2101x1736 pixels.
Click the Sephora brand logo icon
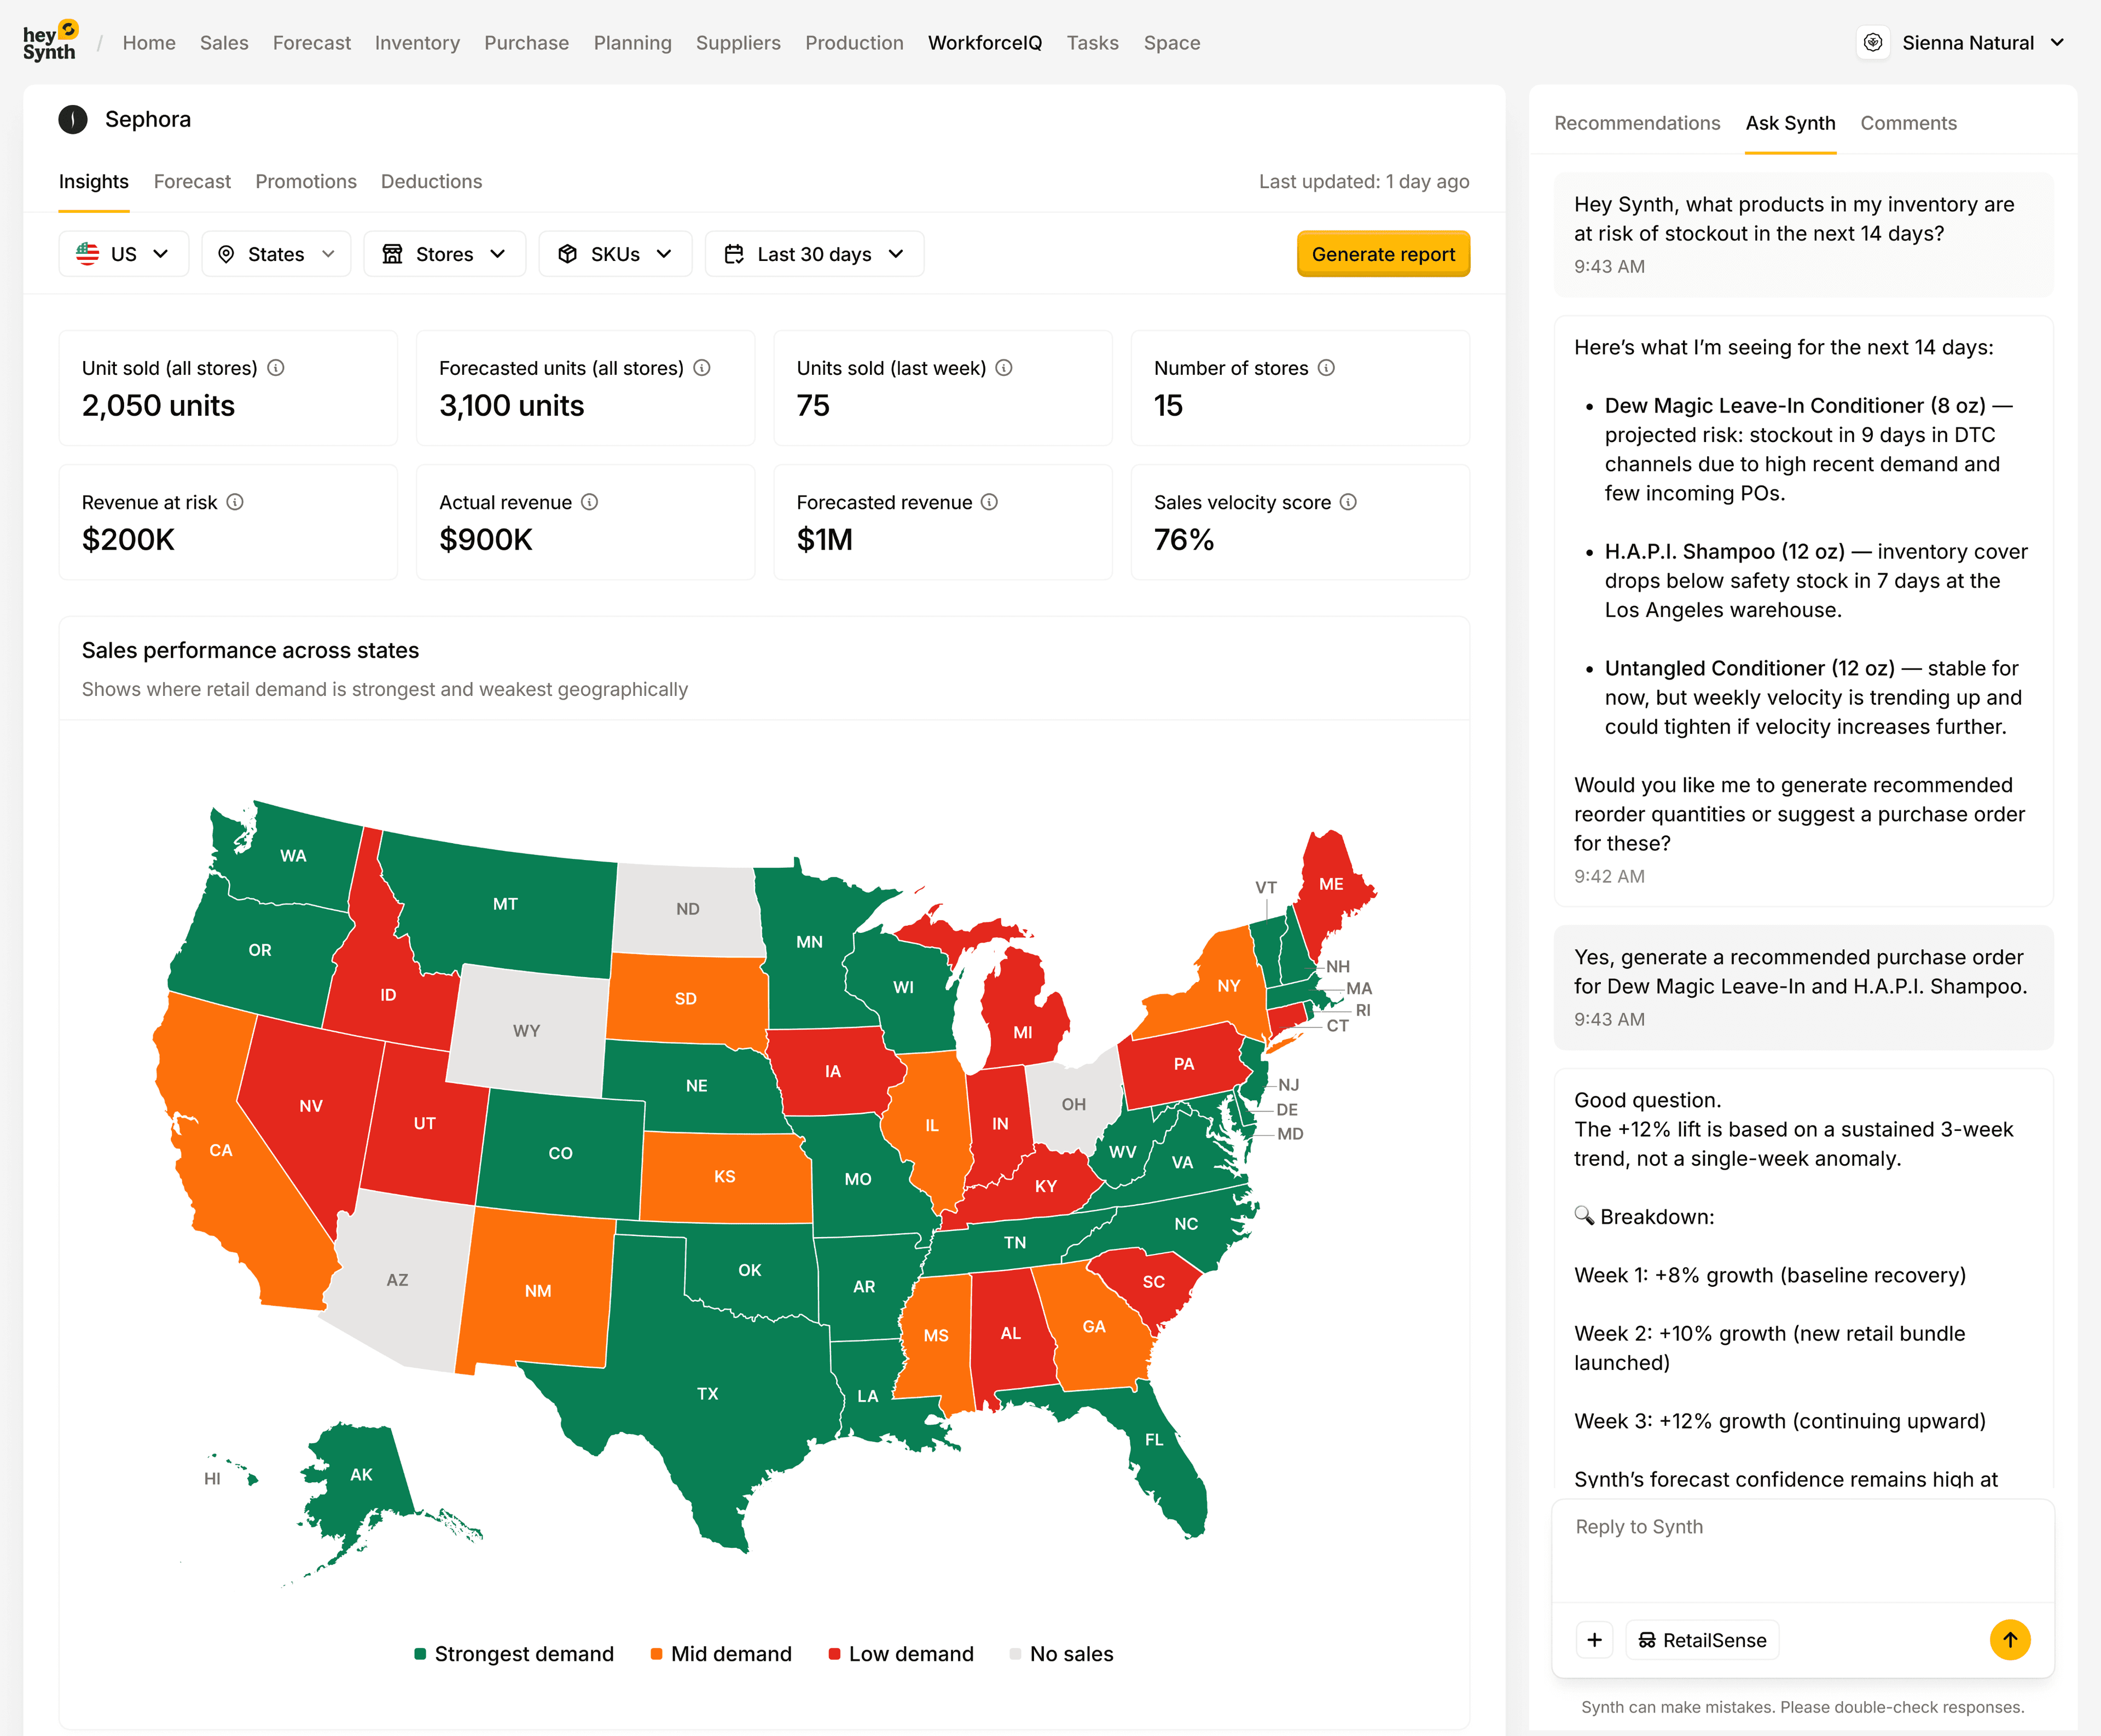tap(73, 120)
